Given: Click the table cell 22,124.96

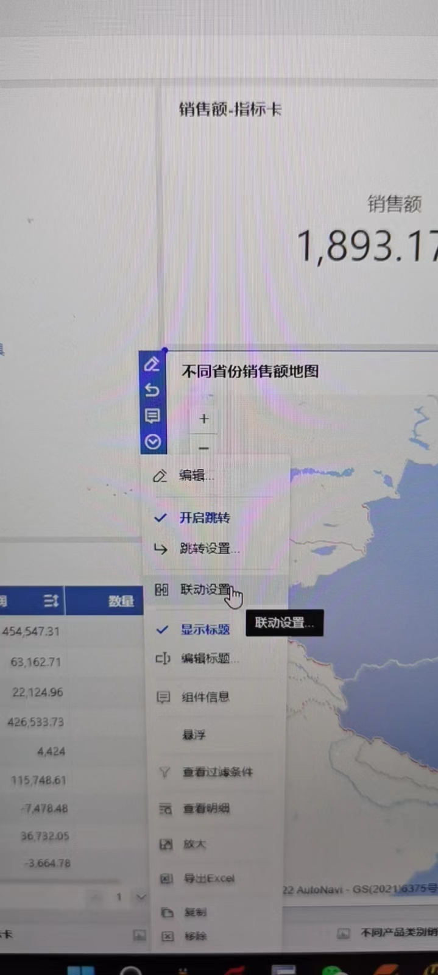Looking at the screenshot, I should (x=38, y=692).
